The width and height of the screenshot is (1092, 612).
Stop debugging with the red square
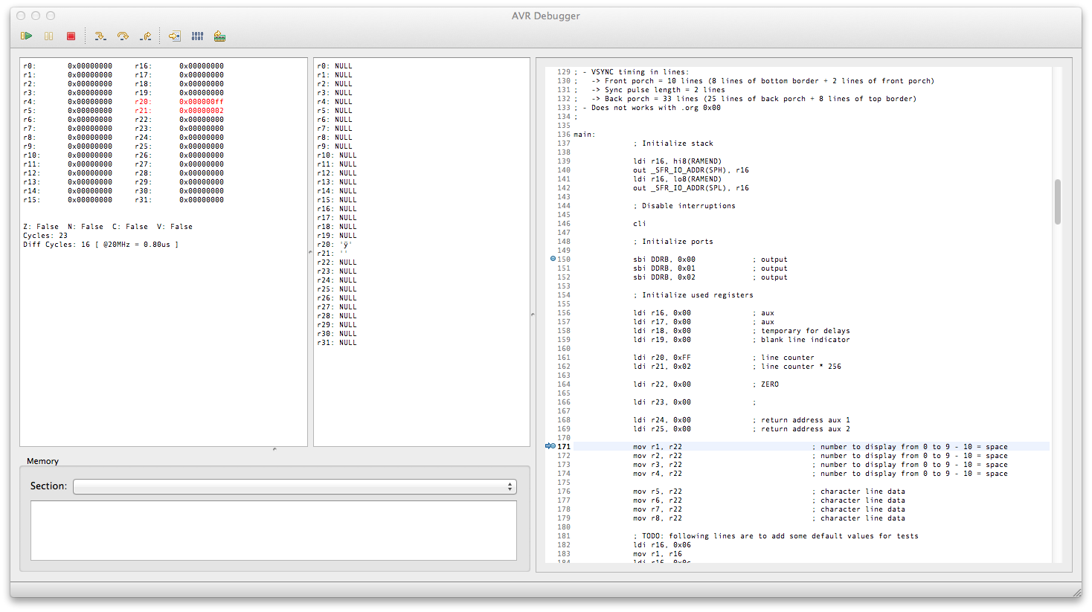click(71, 36)
